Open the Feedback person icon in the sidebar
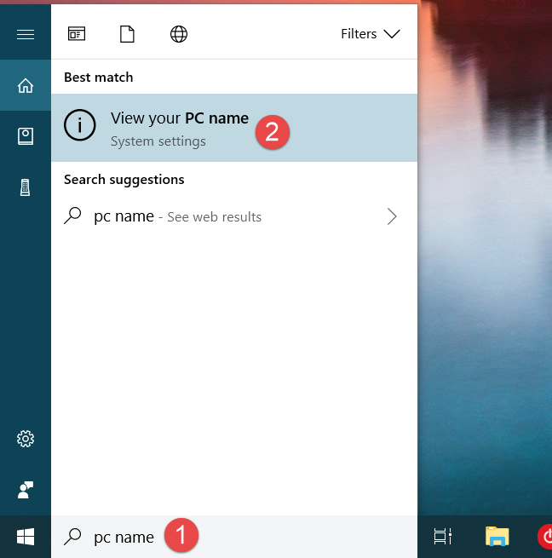The image size is (552, 558). click(x=26, y=490)
